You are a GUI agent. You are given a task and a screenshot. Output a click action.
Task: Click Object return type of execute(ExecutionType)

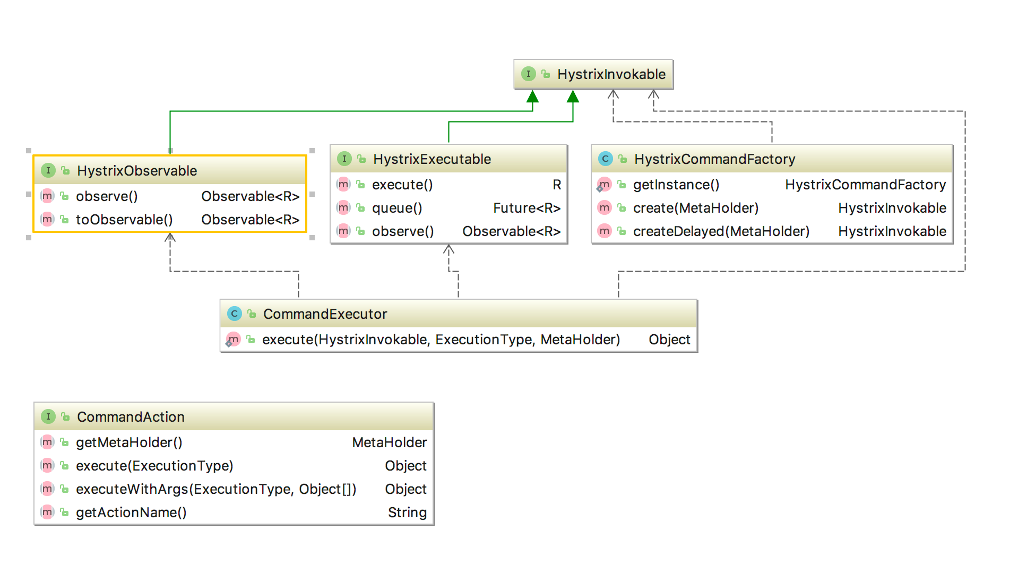(406, 466)
